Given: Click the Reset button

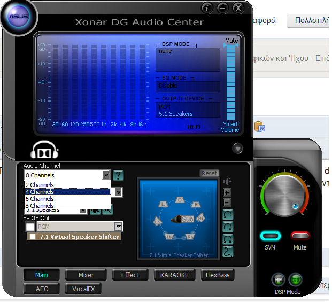Looking at the screenshot, I should tap(209, 173).
